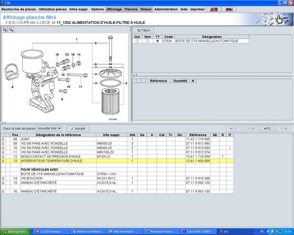Screen dimensions: 294x235
Task: Switch to Canon S900 taskbar item
Action: tap(197, 231)
